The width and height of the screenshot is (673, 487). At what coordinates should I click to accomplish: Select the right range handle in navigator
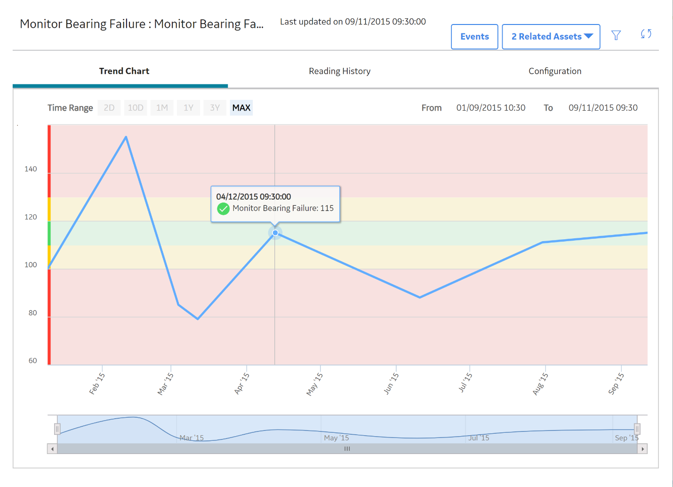(x=637, y=429)
